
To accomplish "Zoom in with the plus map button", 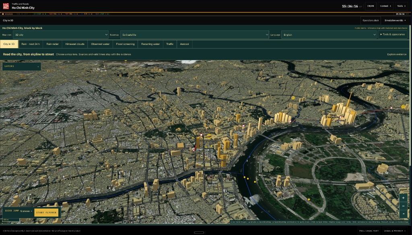I will tap(403, 198).
